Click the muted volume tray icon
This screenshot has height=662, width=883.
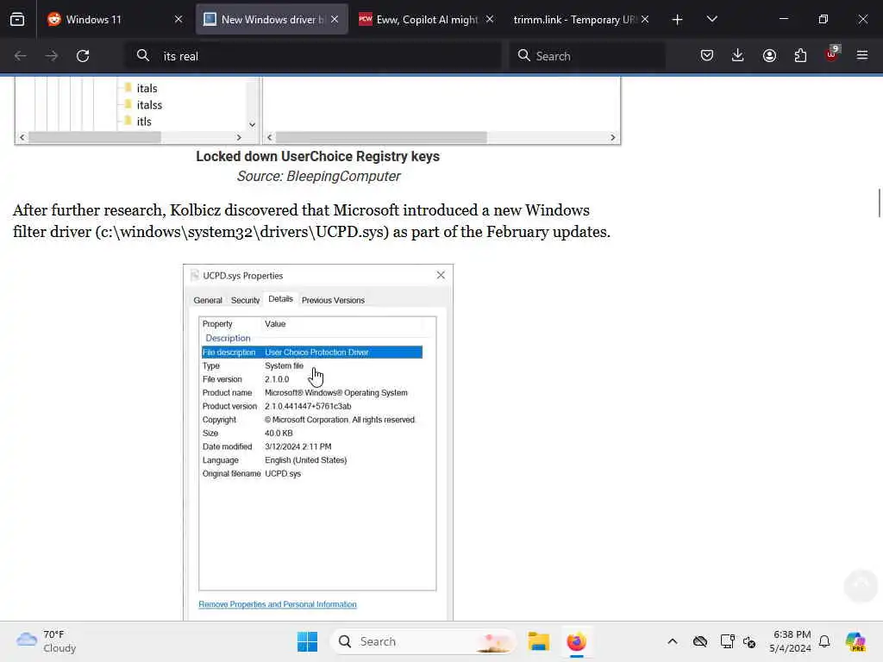(749, 641)
